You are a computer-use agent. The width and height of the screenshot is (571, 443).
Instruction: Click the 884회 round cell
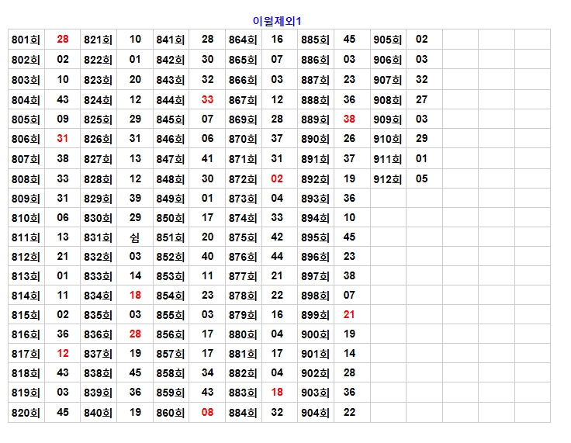click(x=243, y=414)
